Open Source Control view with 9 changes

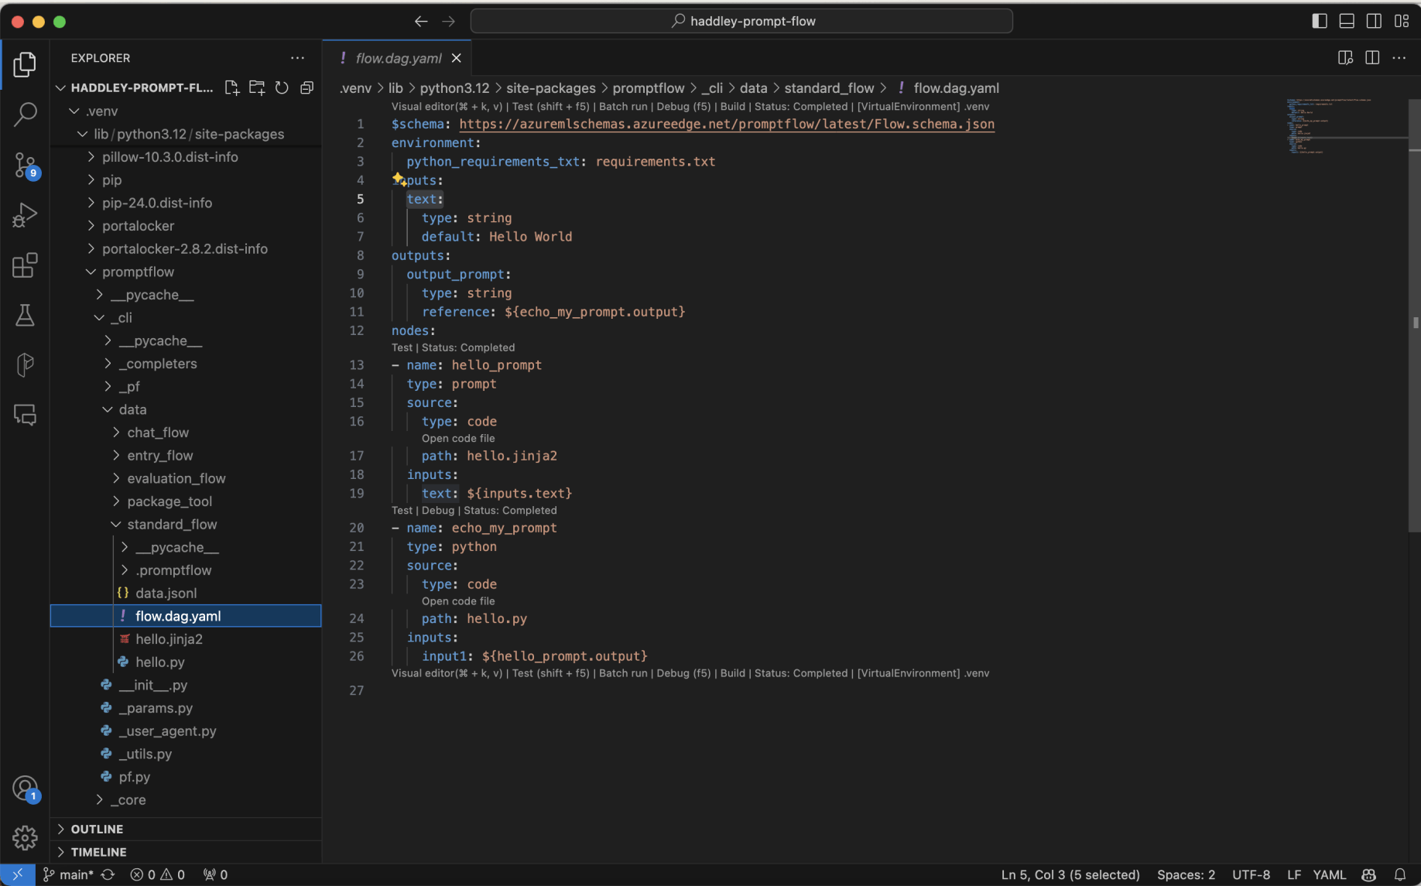point(25,165)
